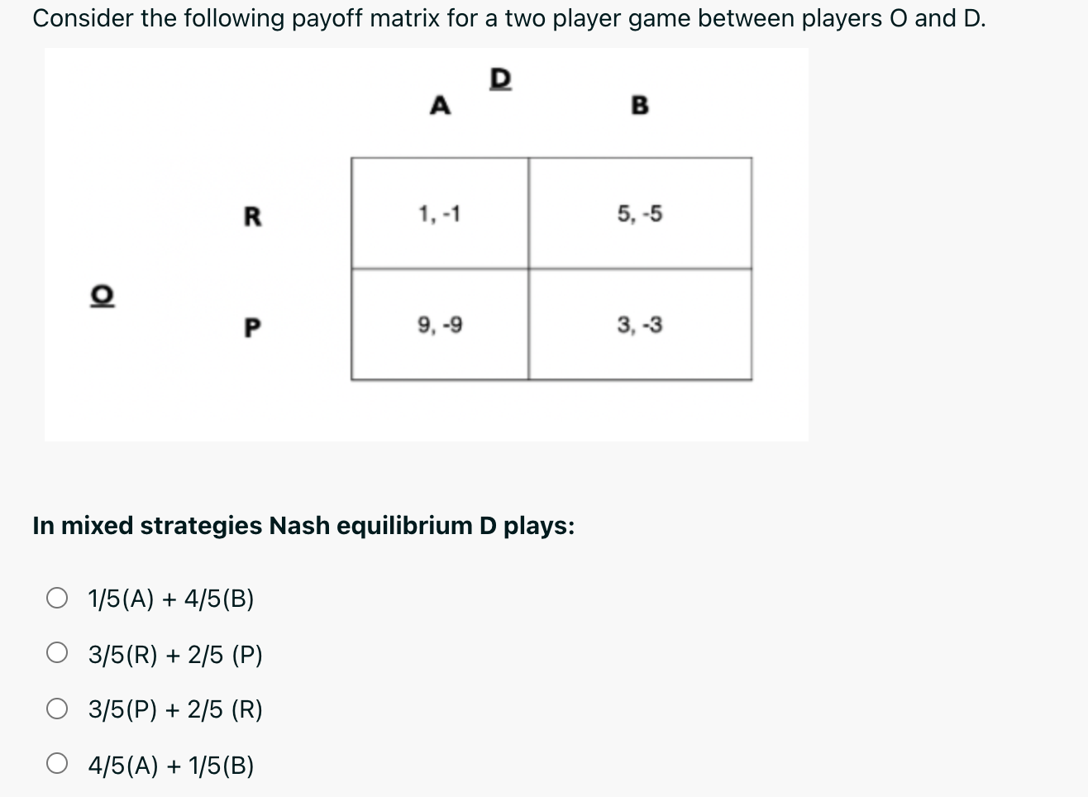Click the answer text 1/5(A) + 4/5(B)
The width and height of the screenshot is (1088, 797).
point(170,599)
